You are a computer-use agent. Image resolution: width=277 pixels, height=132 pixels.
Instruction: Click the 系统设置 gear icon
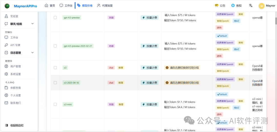click(x=6, y=74)
